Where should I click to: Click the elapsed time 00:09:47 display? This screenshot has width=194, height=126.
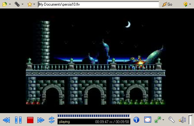pyautogui.click(x=104, y=122)
